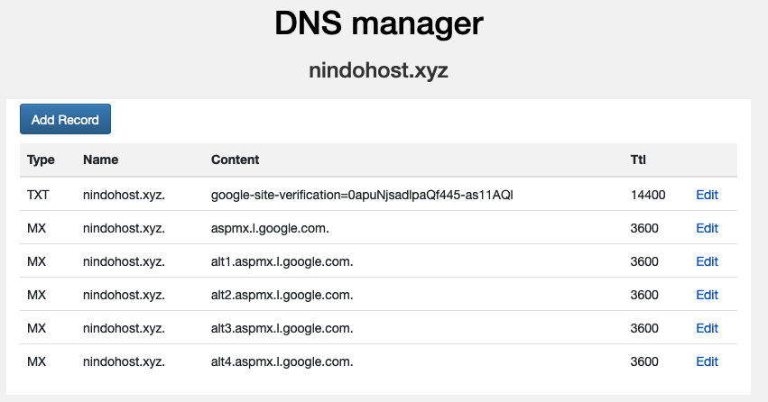Image resolution: width=768 pixels, height=402 pixels.
Task: Click the DNS manager page title
Action: [x=379, y=23]
